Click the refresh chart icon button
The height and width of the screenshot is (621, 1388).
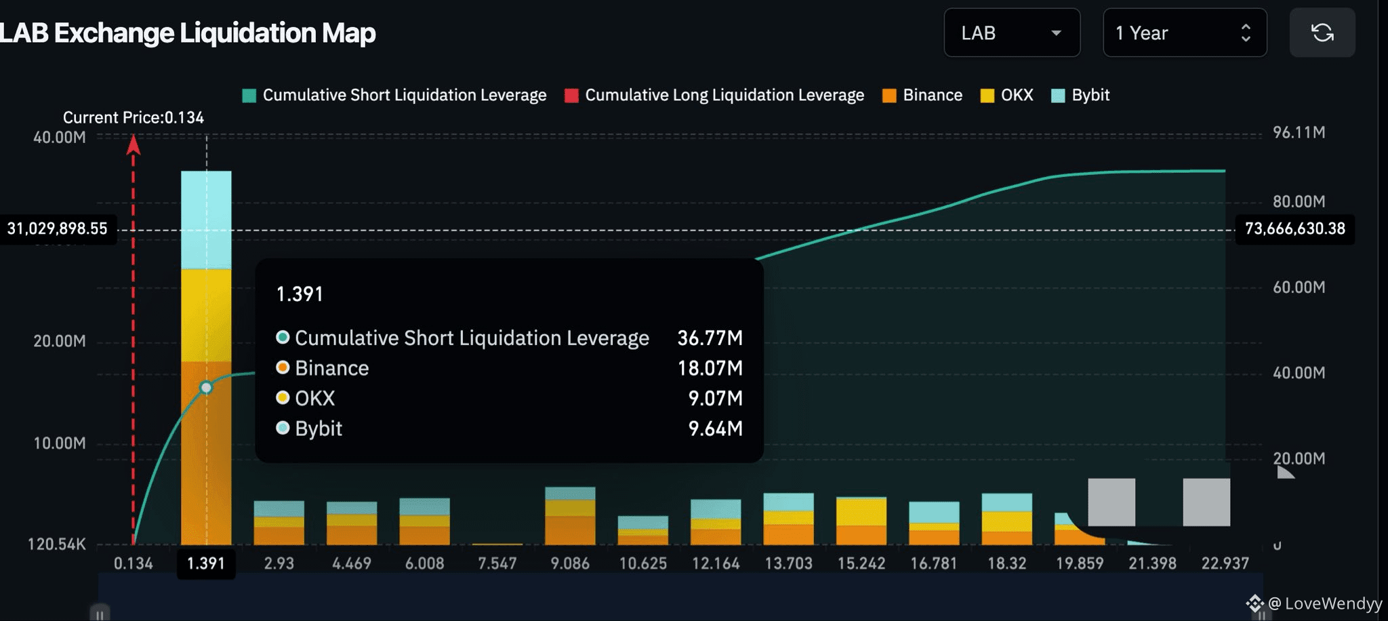coord(1322,33)
